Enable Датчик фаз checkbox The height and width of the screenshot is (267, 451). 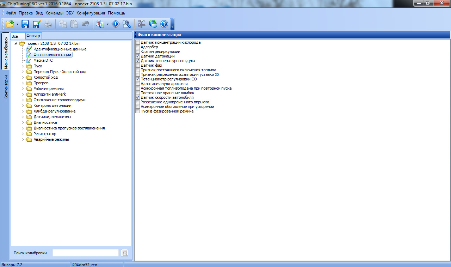[x=138, y=65]
